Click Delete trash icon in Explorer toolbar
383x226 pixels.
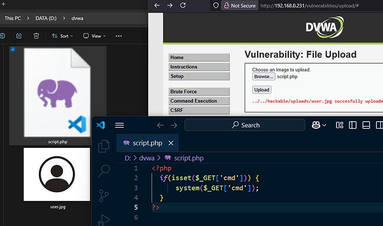(x=36, y=36)
